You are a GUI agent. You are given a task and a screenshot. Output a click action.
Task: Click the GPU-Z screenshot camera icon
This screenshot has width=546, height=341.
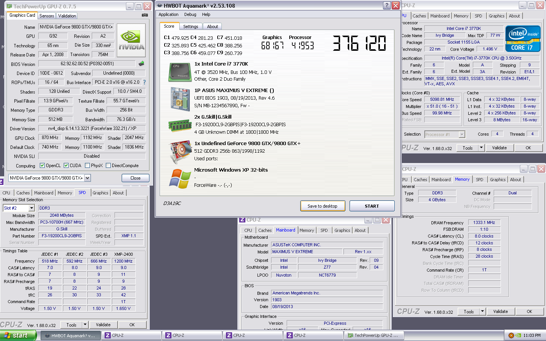(144, 15)
